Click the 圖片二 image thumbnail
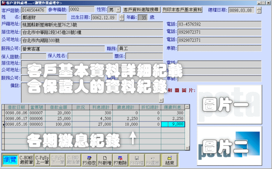The width and height of the screenshot is (272, 169). [x=230, y=146]
